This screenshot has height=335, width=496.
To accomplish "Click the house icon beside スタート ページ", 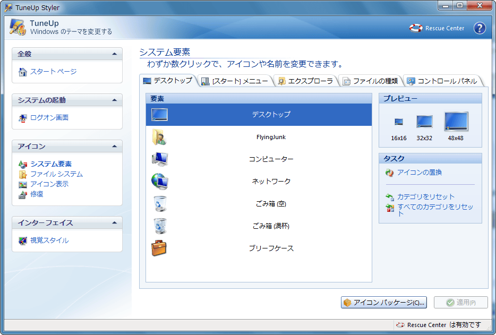I will pos(22,72).
